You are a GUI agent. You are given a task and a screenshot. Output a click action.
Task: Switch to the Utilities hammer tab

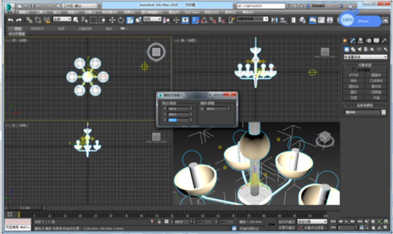tap(384, 41)
